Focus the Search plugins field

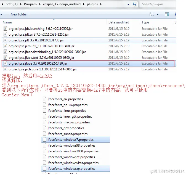(158, 4)
